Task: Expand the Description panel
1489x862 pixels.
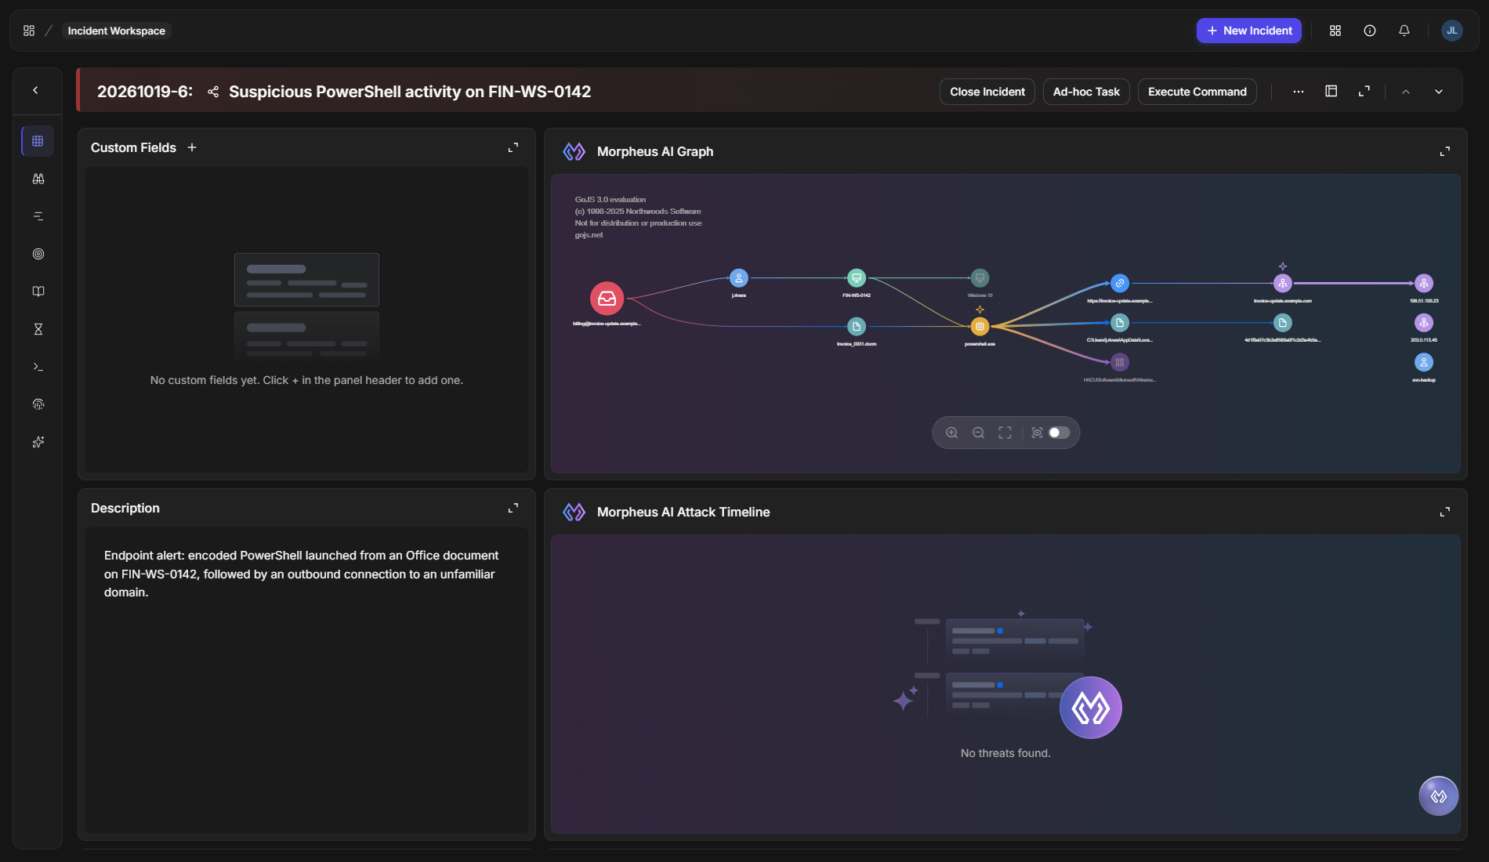Action: point(513,508)
